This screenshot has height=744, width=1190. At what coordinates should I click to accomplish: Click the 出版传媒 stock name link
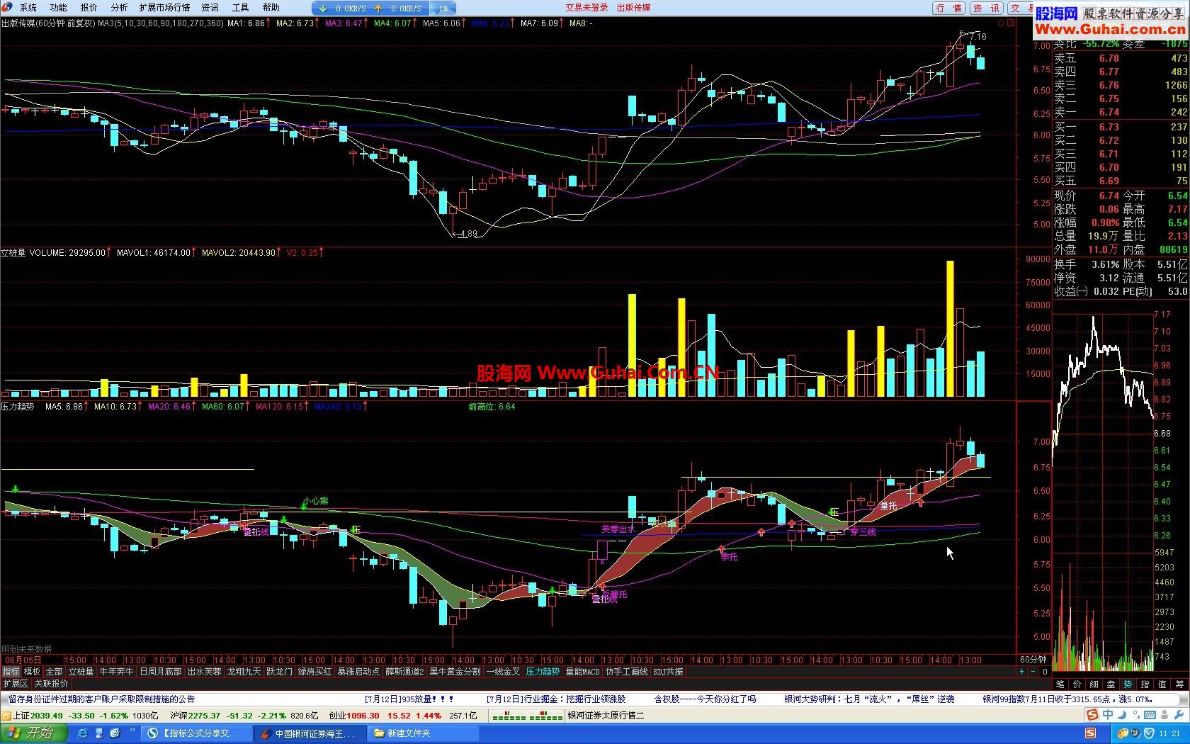(x=633, y=8)
